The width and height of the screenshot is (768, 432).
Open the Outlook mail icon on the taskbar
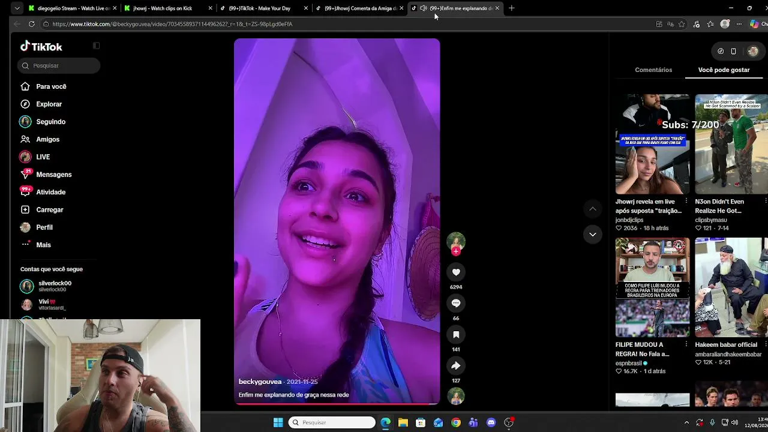coord(439,422)
